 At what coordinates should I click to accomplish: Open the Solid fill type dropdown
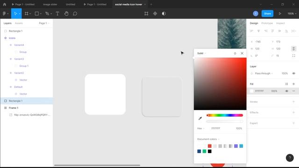click(x=201, y=53)
